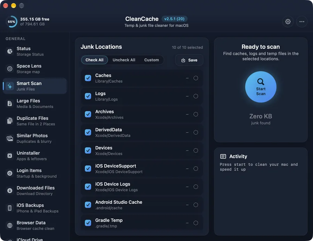
Task: Click the iOS Backups phone icon
Action: 10,208
